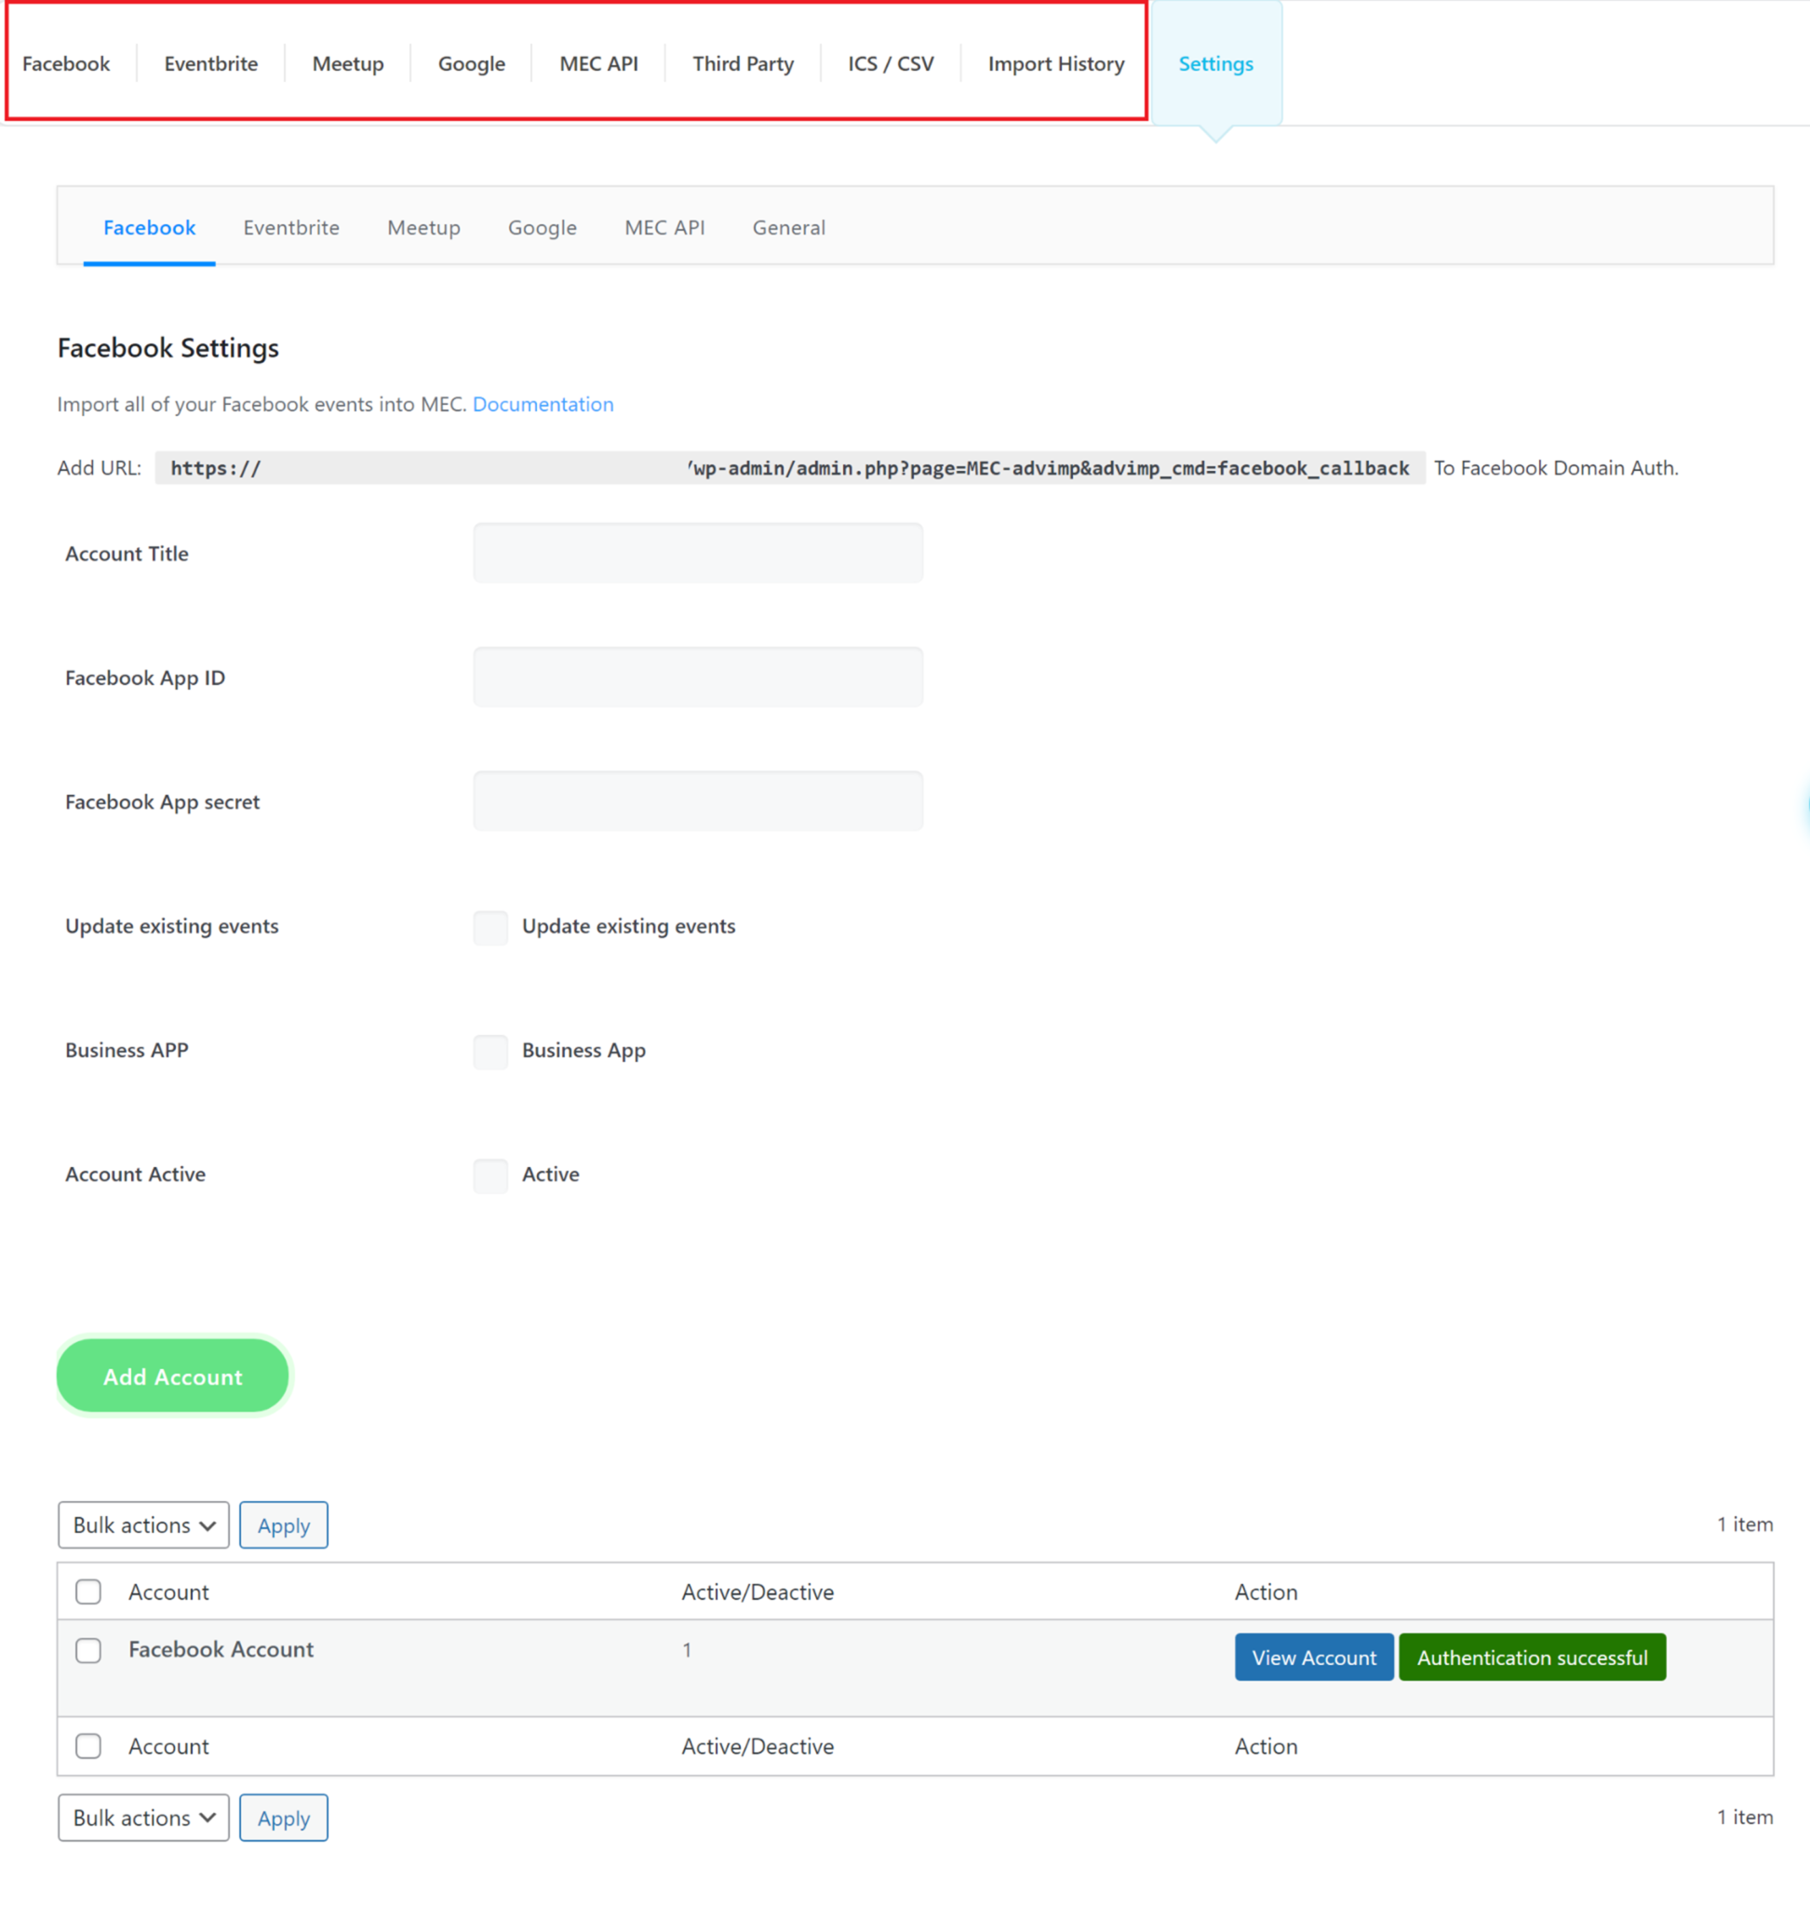
Task: Open MEC API settings sub-tab
Action: tap(664, 228)
